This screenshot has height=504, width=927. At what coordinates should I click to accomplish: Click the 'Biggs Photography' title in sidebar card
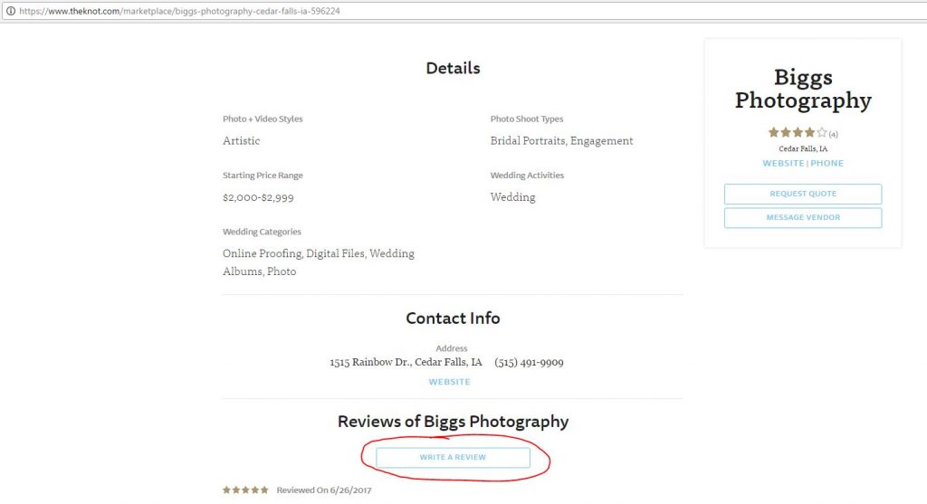(803, 89)
